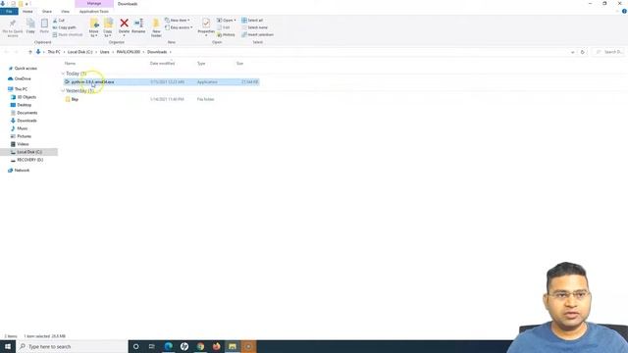Switch to the Share ribbon tab
Image resolution: width=628 pixels, height=353 pixels.
click(47, 12)
